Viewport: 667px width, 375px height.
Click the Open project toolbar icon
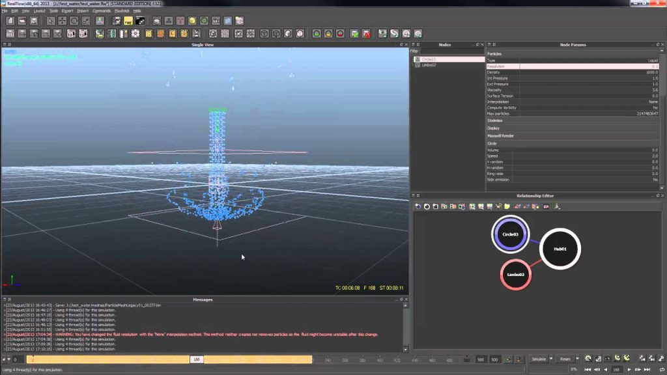coord(22,20)
